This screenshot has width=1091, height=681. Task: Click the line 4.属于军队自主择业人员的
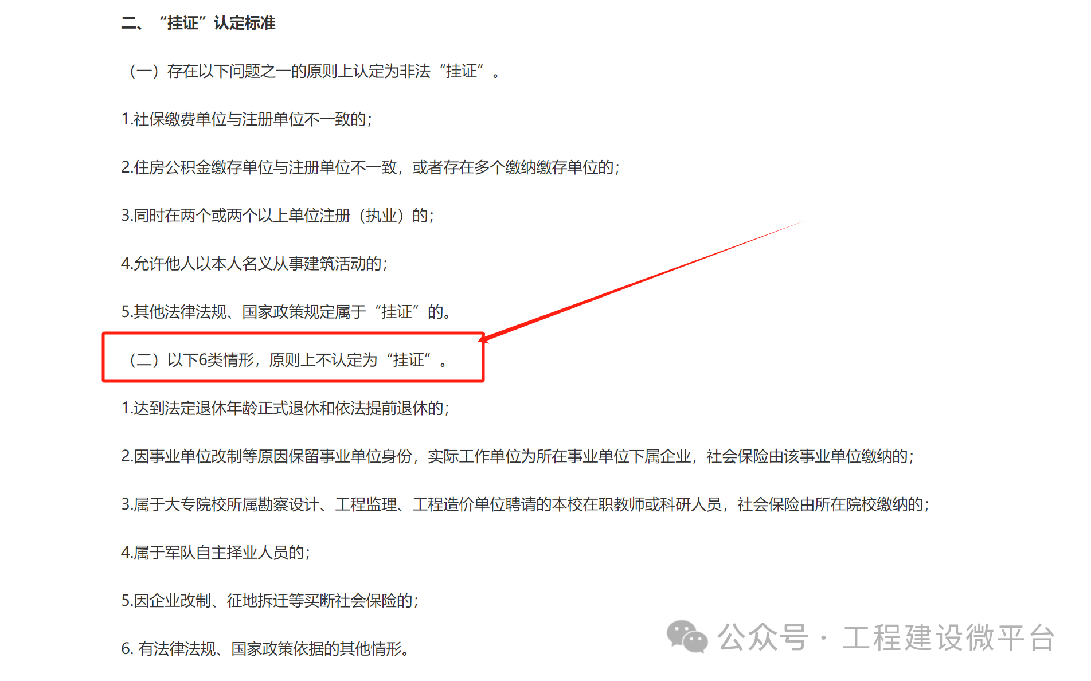click(216, 553)
